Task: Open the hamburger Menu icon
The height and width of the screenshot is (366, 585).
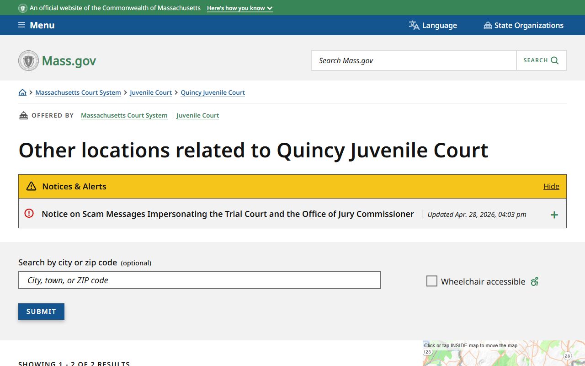Action: click(21, 25)
